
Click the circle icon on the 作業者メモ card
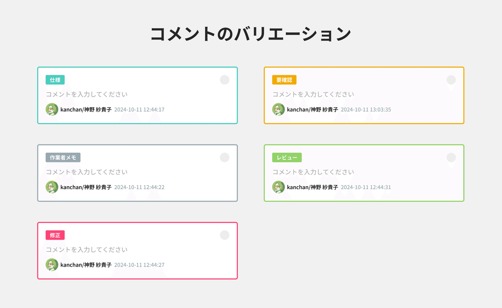pyautogui.click(x=225, y=157)
